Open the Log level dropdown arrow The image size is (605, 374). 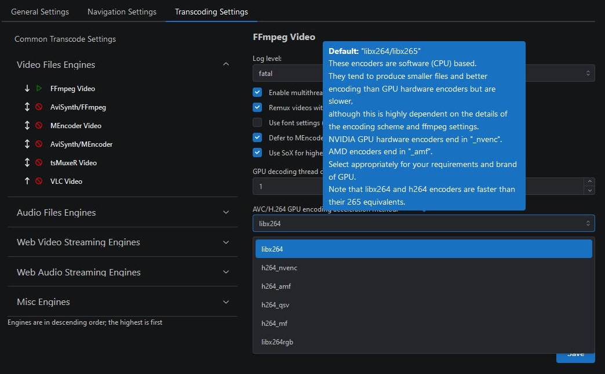pos(588,73)
